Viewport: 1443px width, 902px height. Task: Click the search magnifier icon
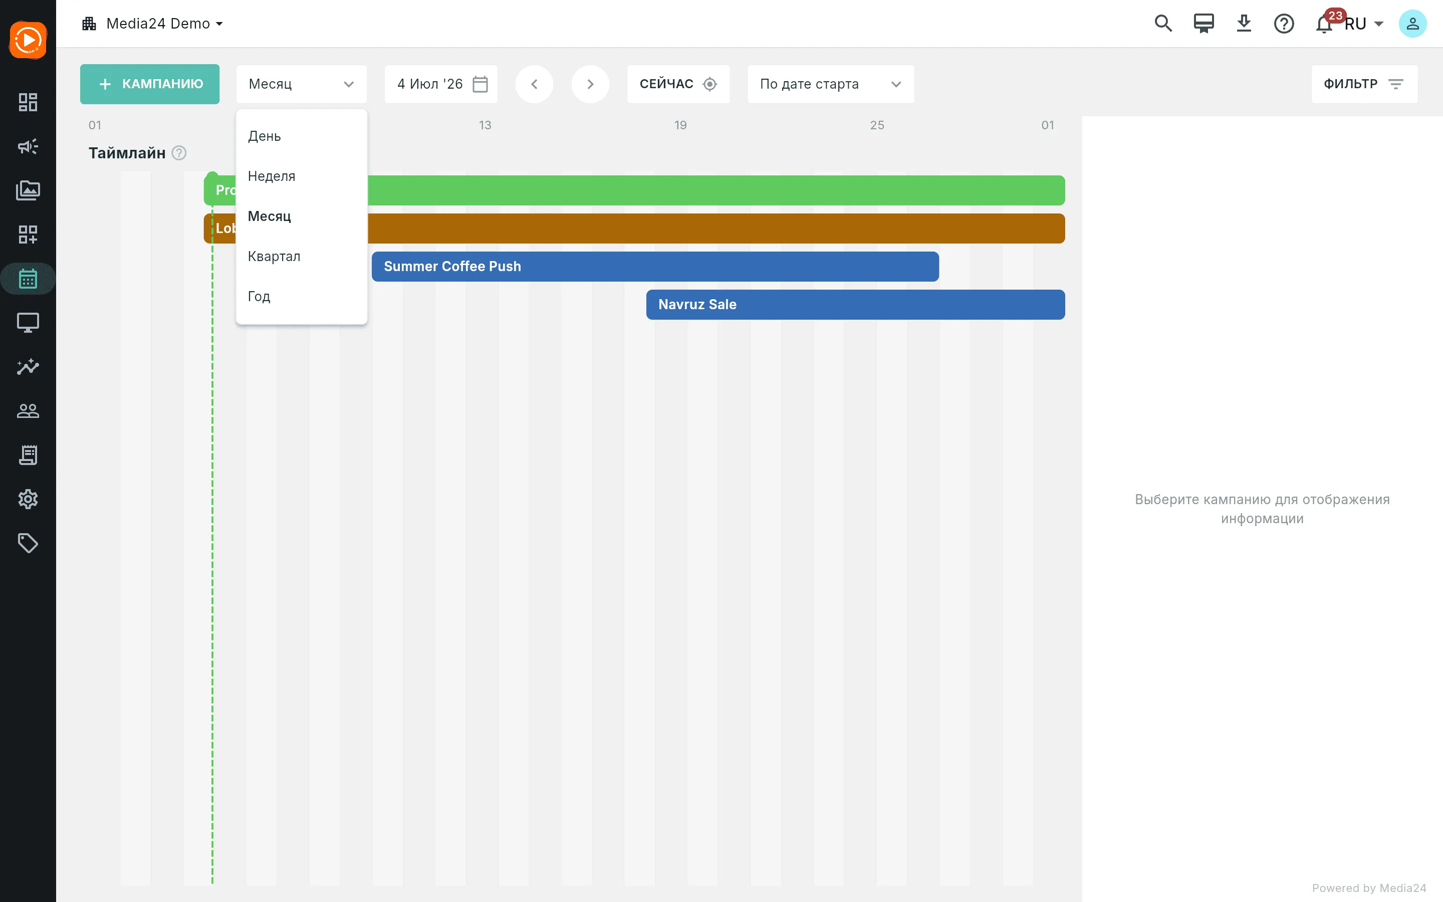1163,23
